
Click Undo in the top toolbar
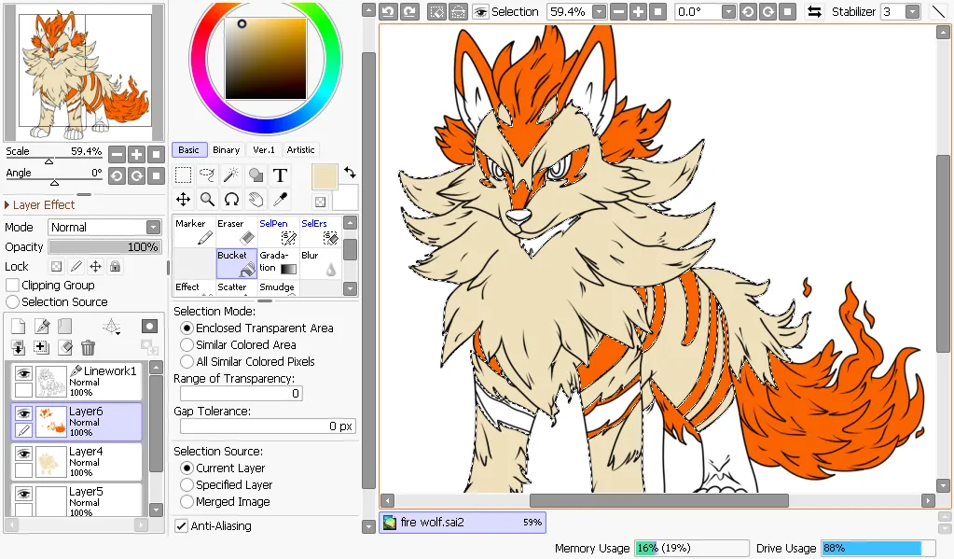click(x=389, y=11)
